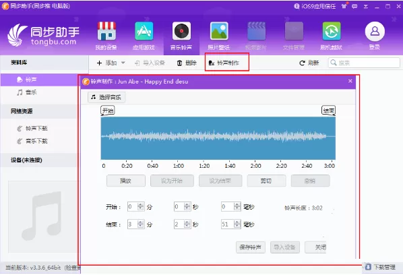Click the search input field

tap(364, 63)
